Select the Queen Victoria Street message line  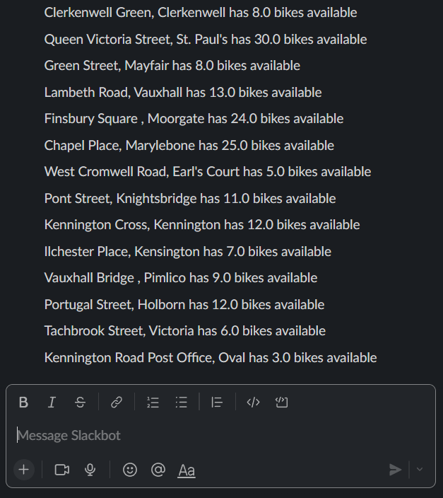(x=206, y=40)
